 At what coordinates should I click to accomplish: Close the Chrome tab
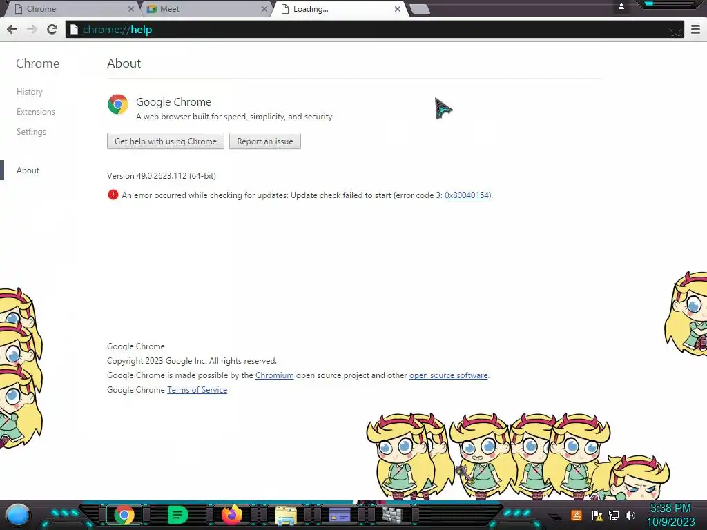(130, 9)
